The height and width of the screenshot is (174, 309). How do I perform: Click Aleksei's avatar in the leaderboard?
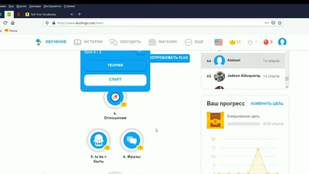pyautogui.click(x=219, y=60)
